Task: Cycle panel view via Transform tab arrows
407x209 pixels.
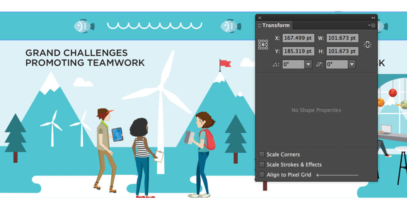Action: pyautogui.click(x=260, y=25)
